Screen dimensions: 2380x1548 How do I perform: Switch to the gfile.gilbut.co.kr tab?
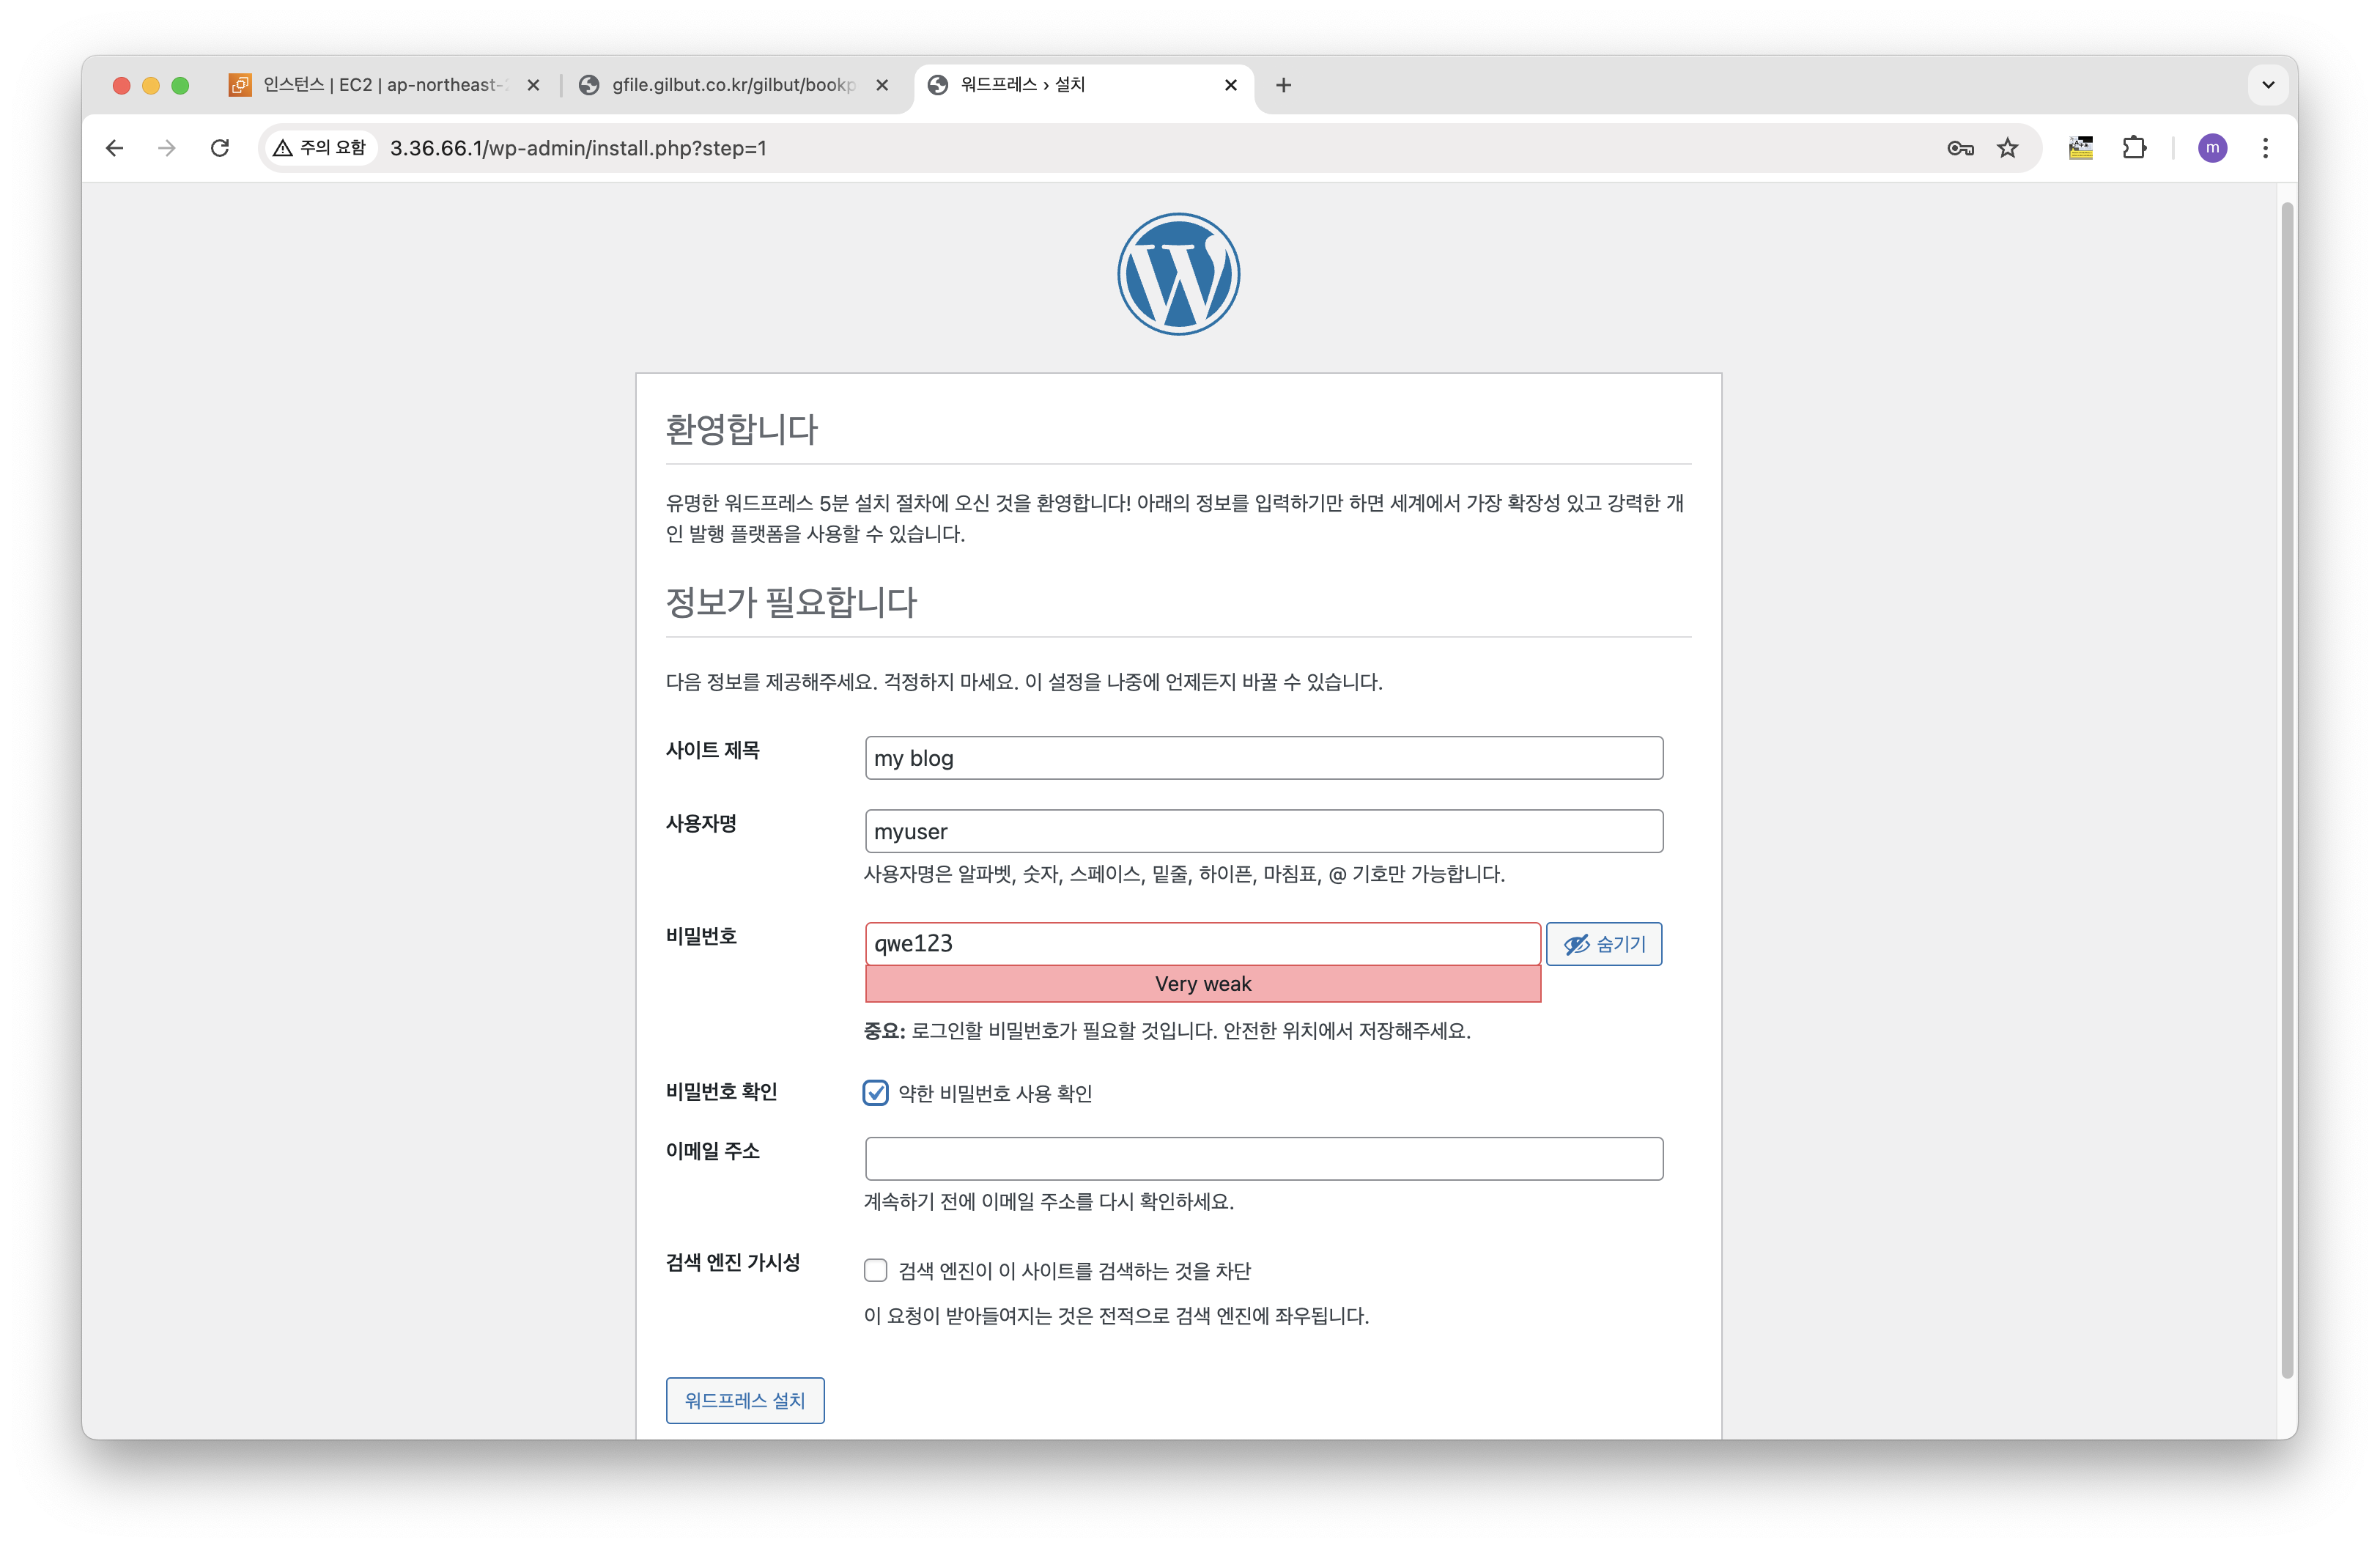click(x=732, y=85)
